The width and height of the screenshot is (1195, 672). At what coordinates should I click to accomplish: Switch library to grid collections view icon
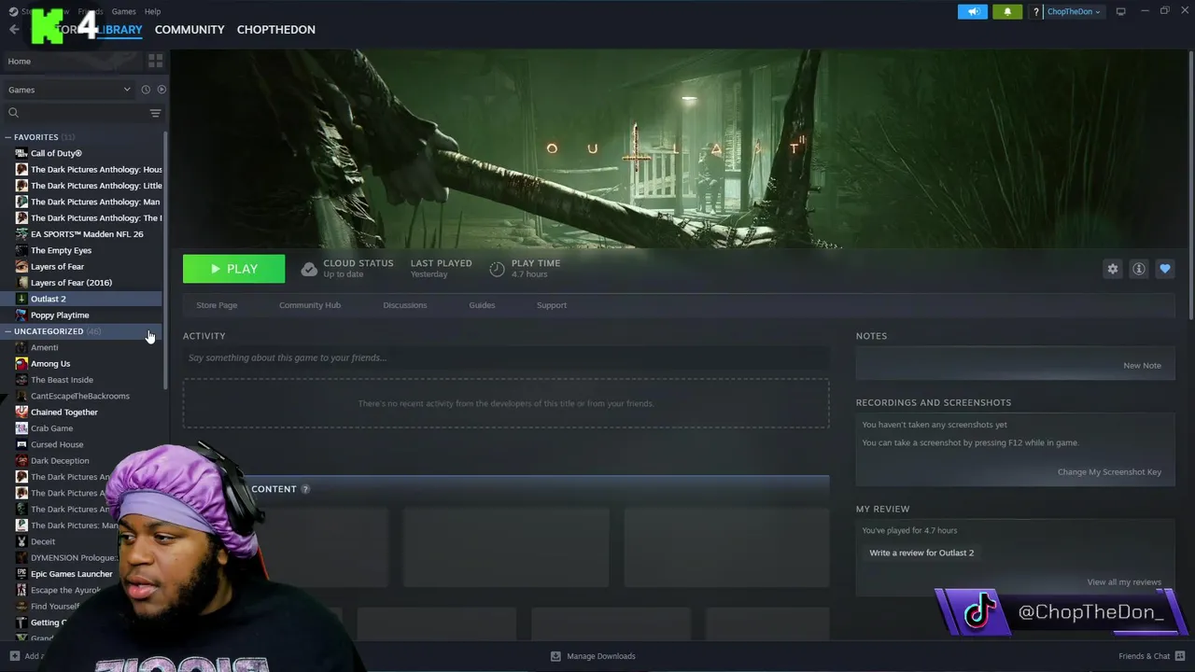155,61
